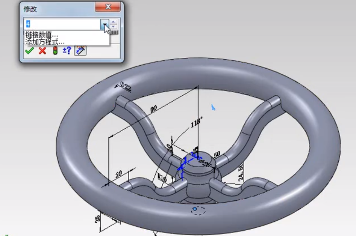356x236 pixels.
Task: Increase value with spinner up arrow
Action: 113,21
